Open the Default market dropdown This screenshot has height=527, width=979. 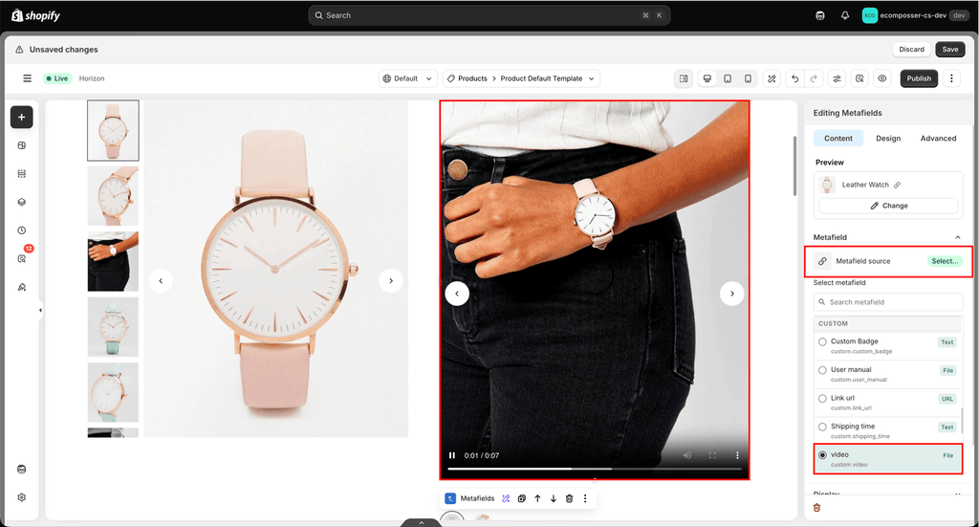point(407,78)
